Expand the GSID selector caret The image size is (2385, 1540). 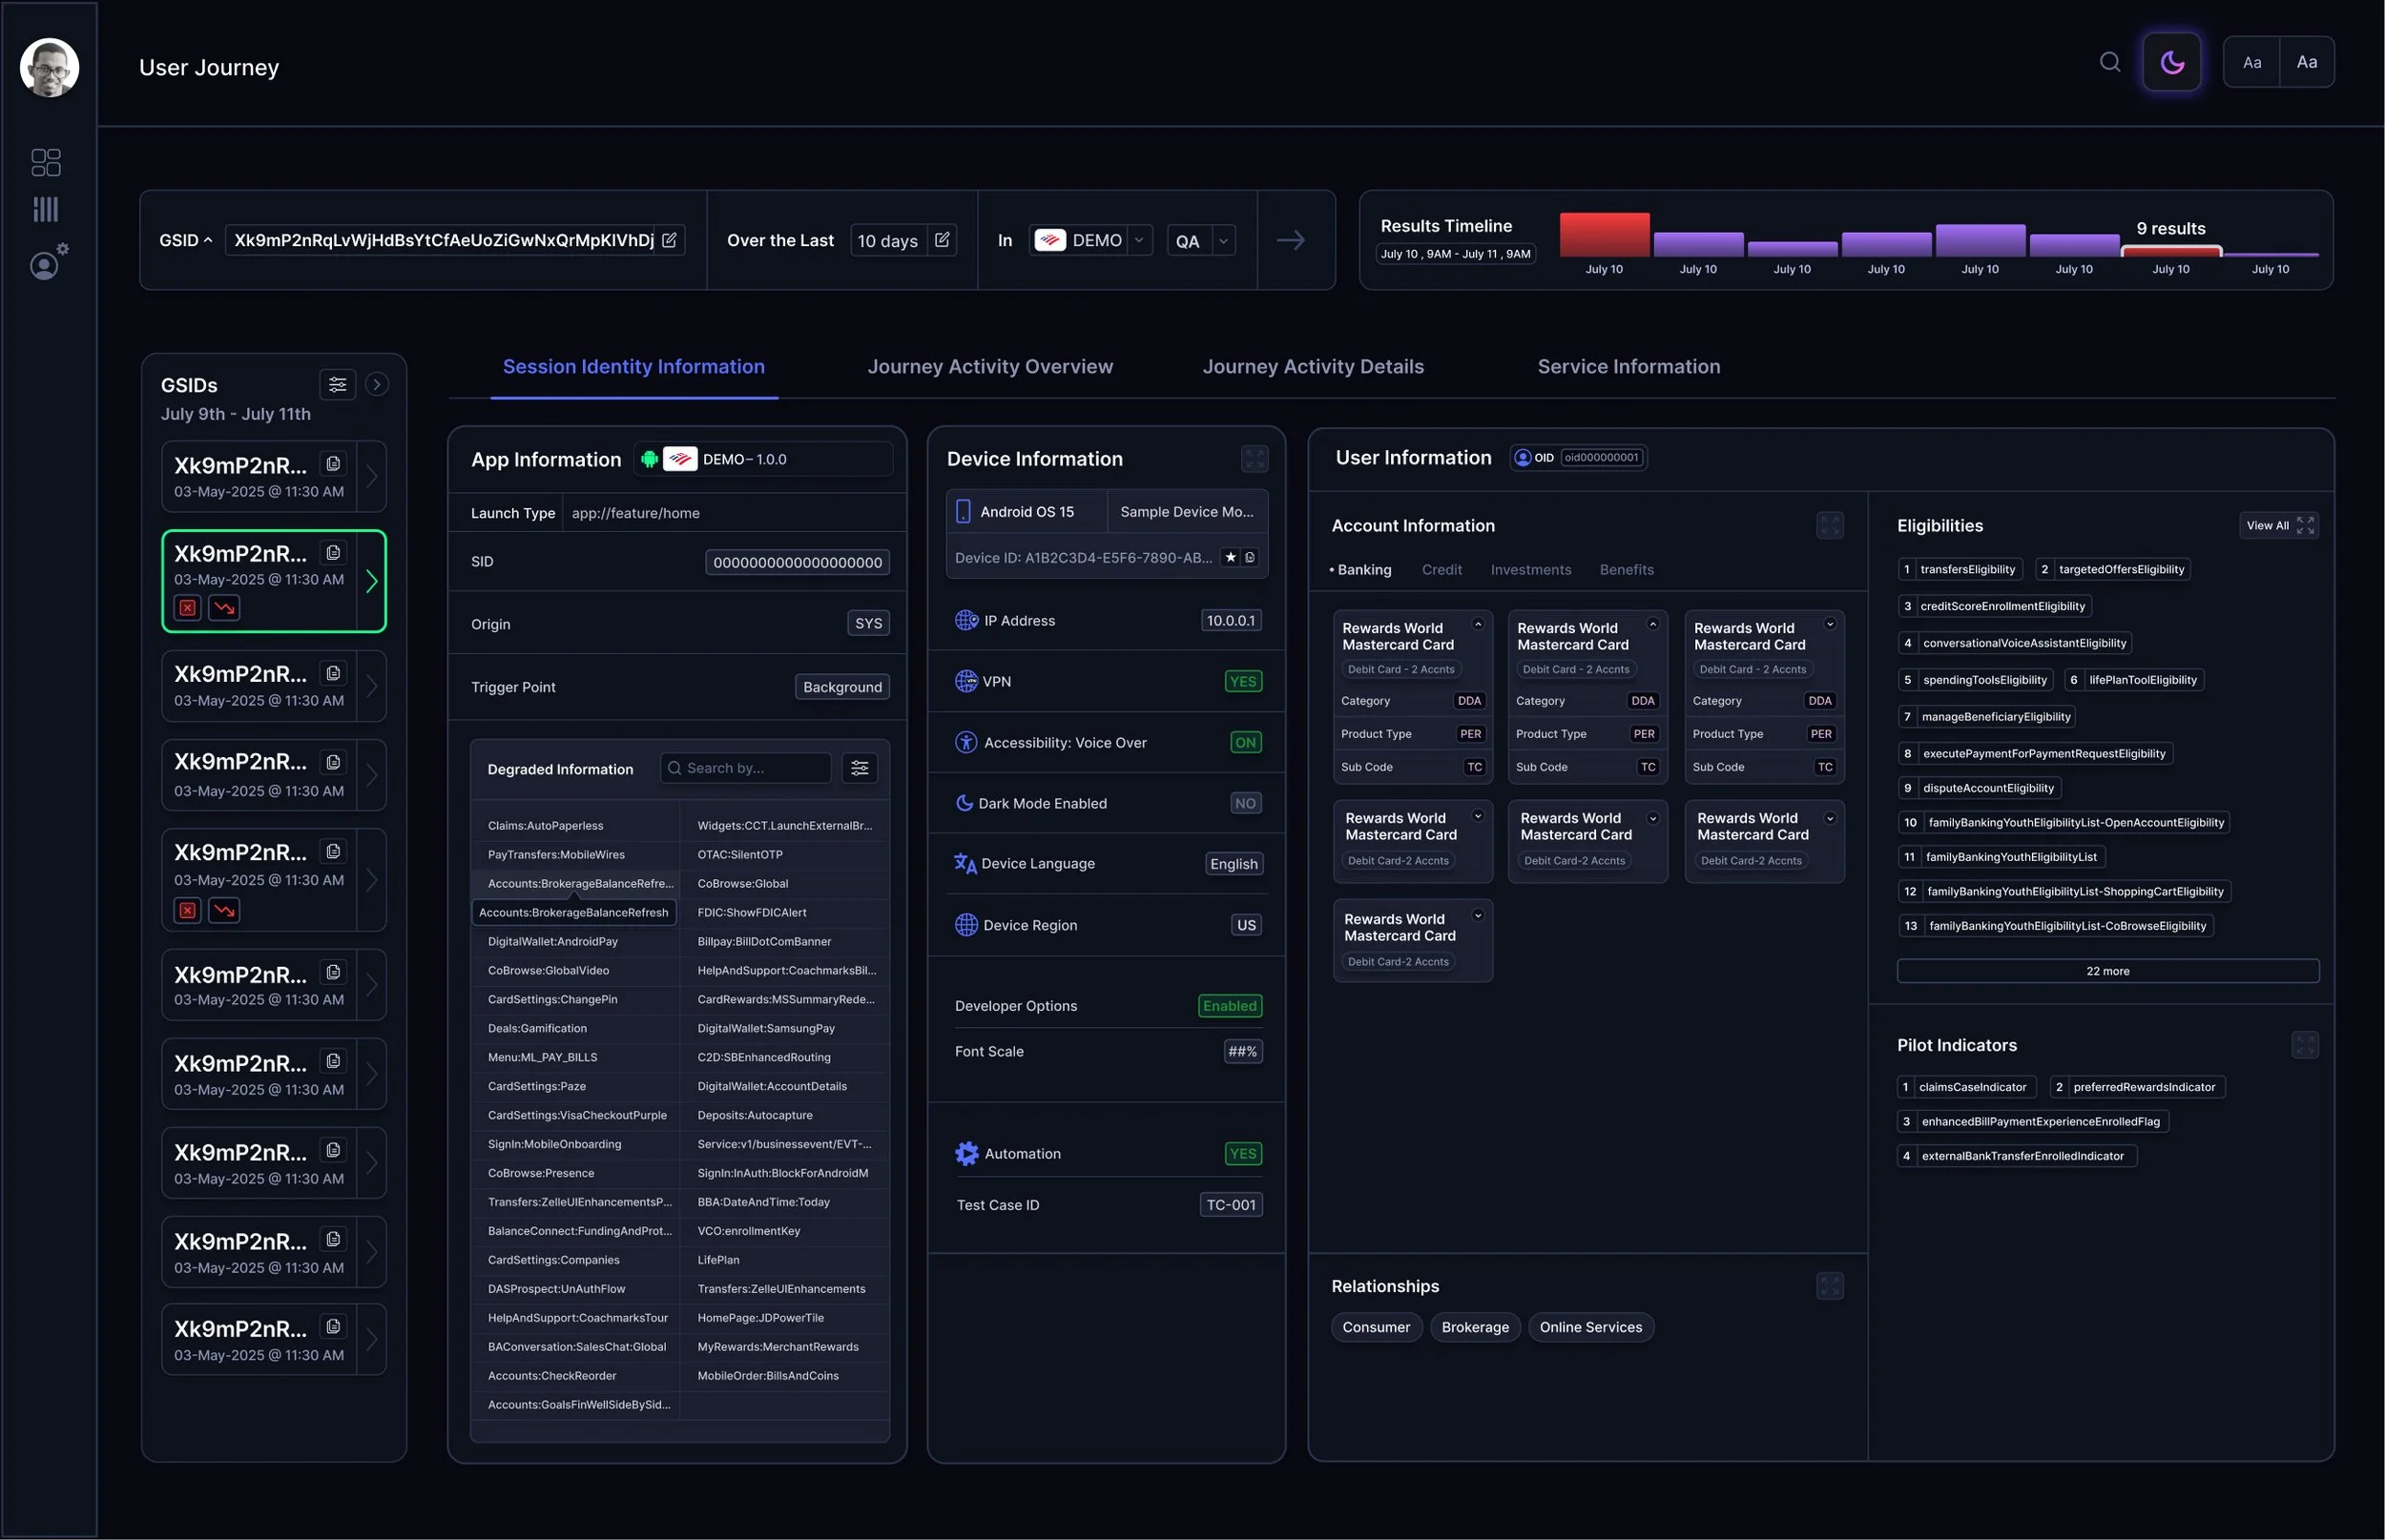point(208,240)
